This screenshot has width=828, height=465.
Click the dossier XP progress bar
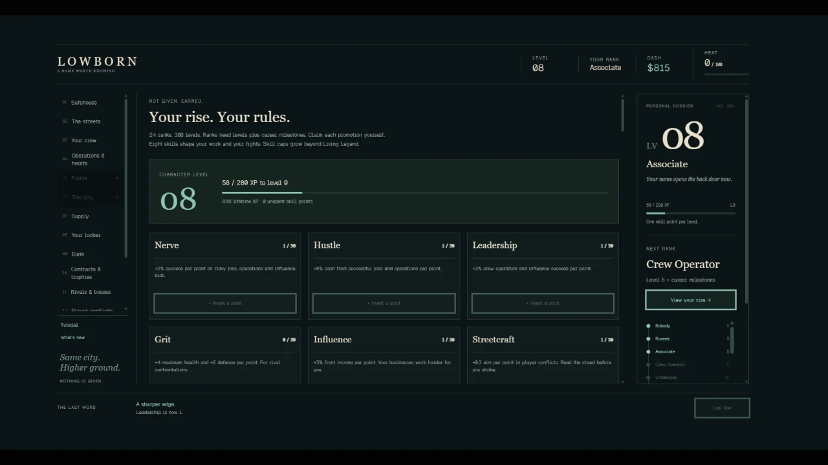[691, 213]
